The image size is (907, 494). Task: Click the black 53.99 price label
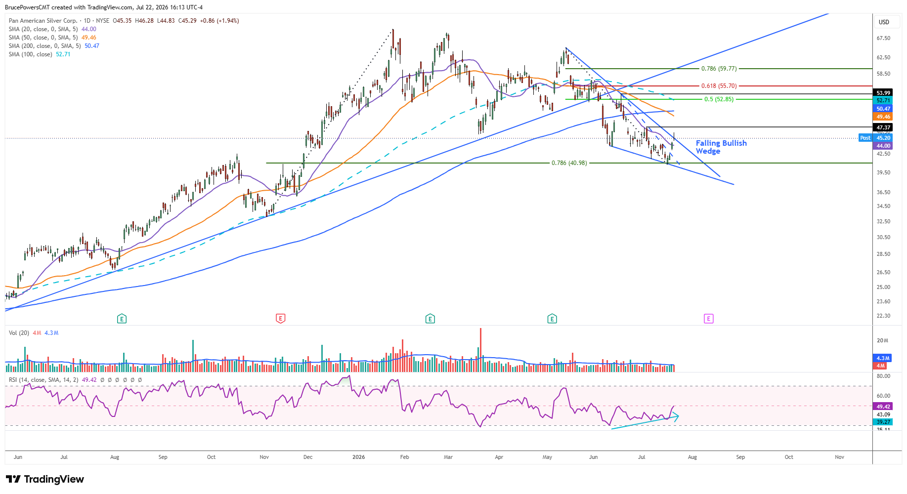tap(883, 92)
